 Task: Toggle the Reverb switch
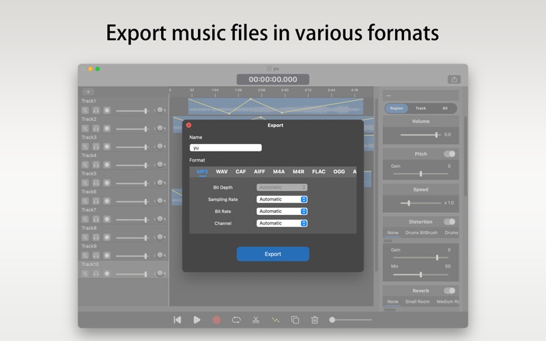coord(449,291)
